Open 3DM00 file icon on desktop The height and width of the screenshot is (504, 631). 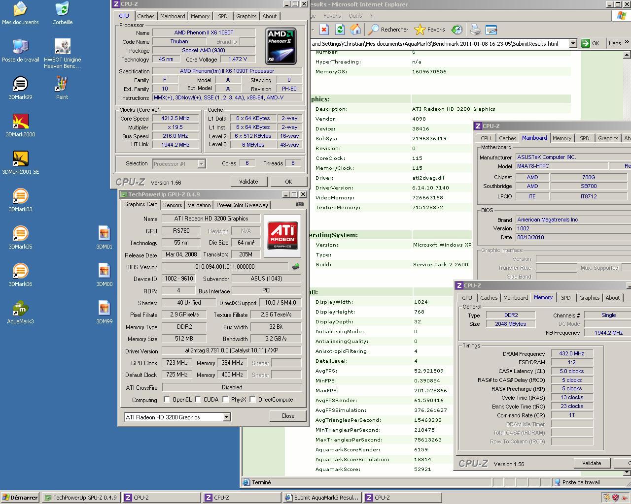104,275
